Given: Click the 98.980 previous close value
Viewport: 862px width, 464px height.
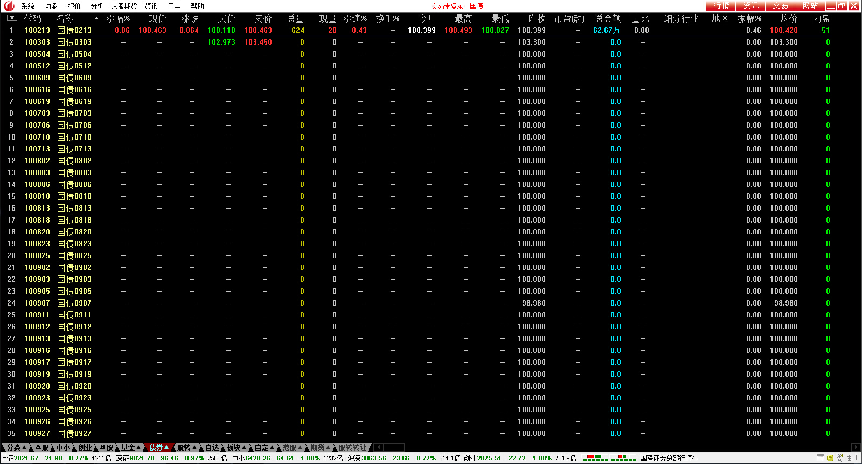Looking at the screenshot, I should coord(533,303).
